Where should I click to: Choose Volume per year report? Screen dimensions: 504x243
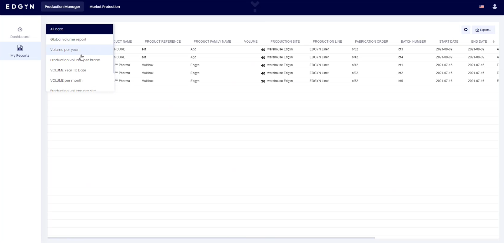tap(79, 50)
